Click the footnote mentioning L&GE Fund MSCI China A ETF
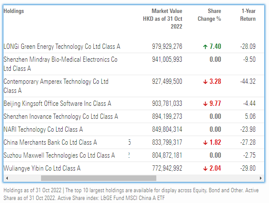The image size is (269, 203). click(x=131, y=194)
